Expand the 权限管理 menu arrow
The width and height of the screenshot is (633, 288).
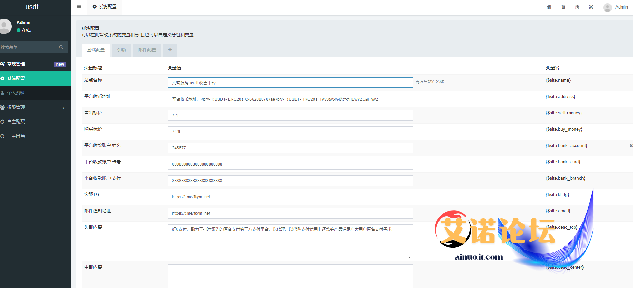[x=64, y=108]
